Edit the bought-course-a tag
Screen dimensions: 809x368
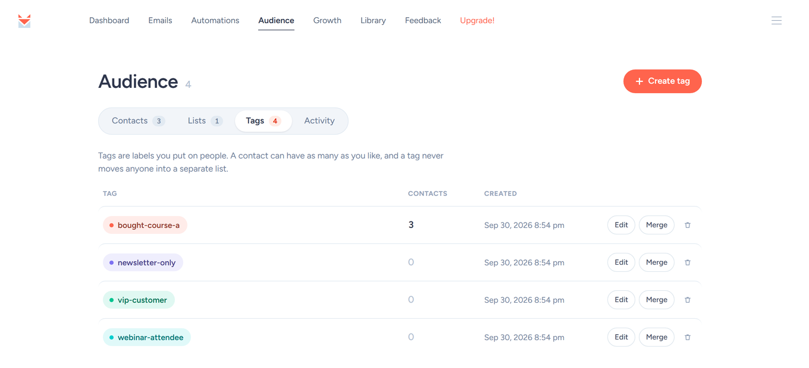(x=621, y=225)
